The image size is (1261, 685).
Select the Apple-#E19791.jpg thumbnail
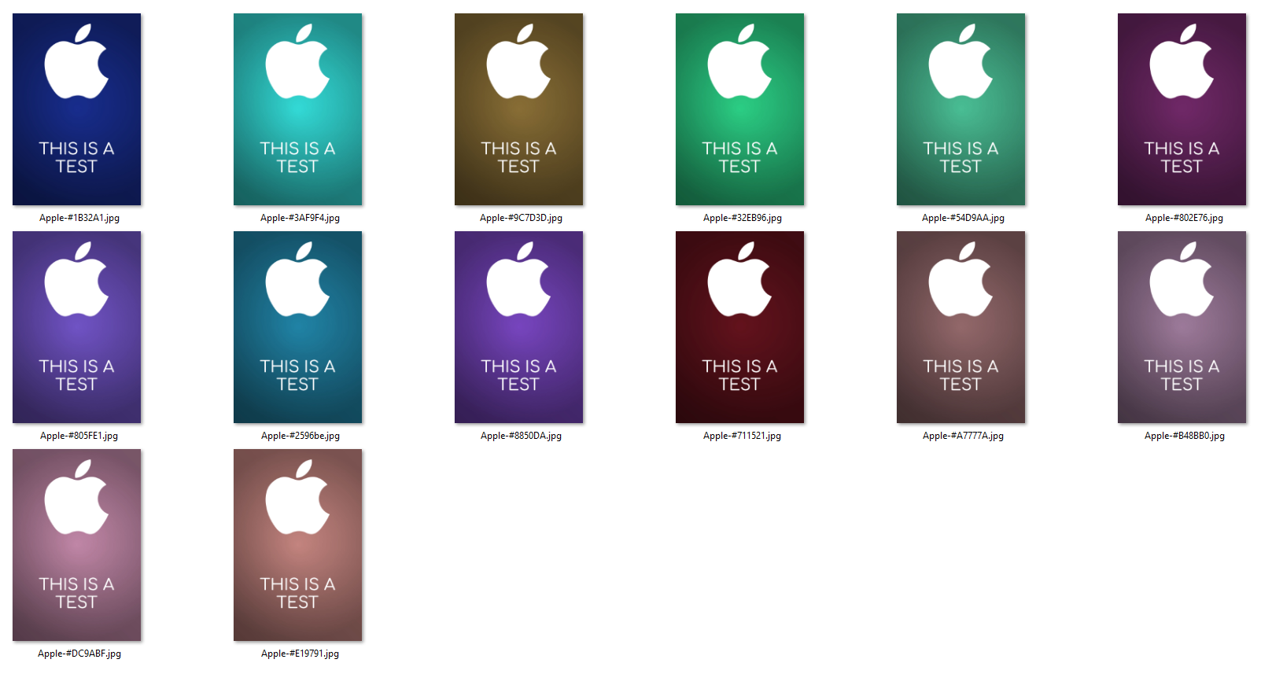pyautogui.click(x=297, y=545)
